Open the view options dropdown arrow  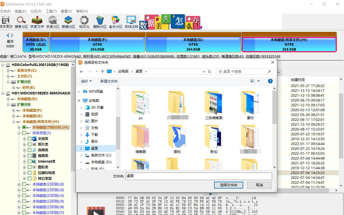pyautogui.click(x=259, y=81)
